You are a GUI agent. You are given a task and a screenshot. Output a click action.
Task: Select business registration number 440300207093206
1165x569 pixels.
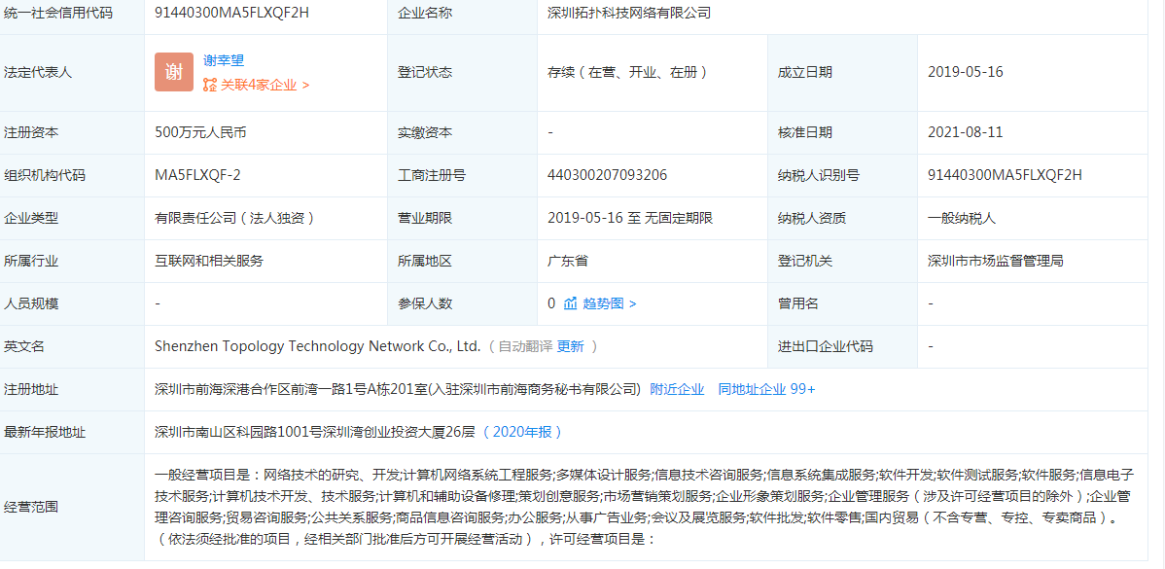click(x=607, y=175)
